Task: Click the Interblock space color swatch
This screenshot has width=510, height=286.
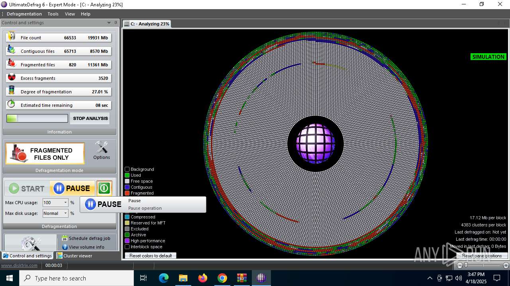Action: pyautogui.click(x=127, y=247)
